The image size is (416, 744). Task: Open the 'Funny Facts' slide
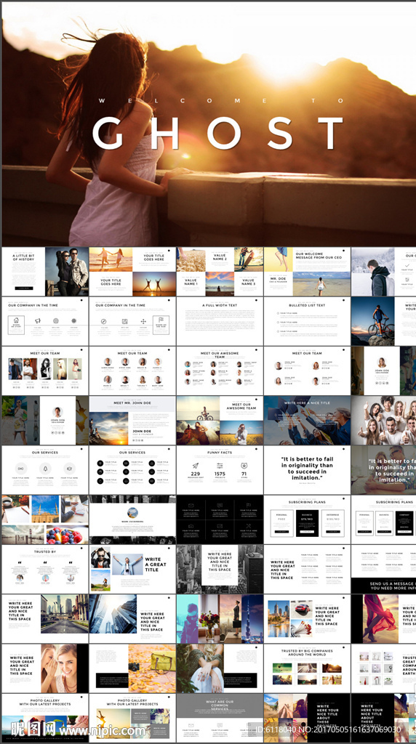220,470
